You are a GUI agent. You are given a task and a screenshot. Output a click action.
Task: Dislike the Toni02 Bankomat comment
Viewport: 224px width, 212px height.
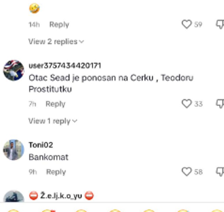point(220,171)
